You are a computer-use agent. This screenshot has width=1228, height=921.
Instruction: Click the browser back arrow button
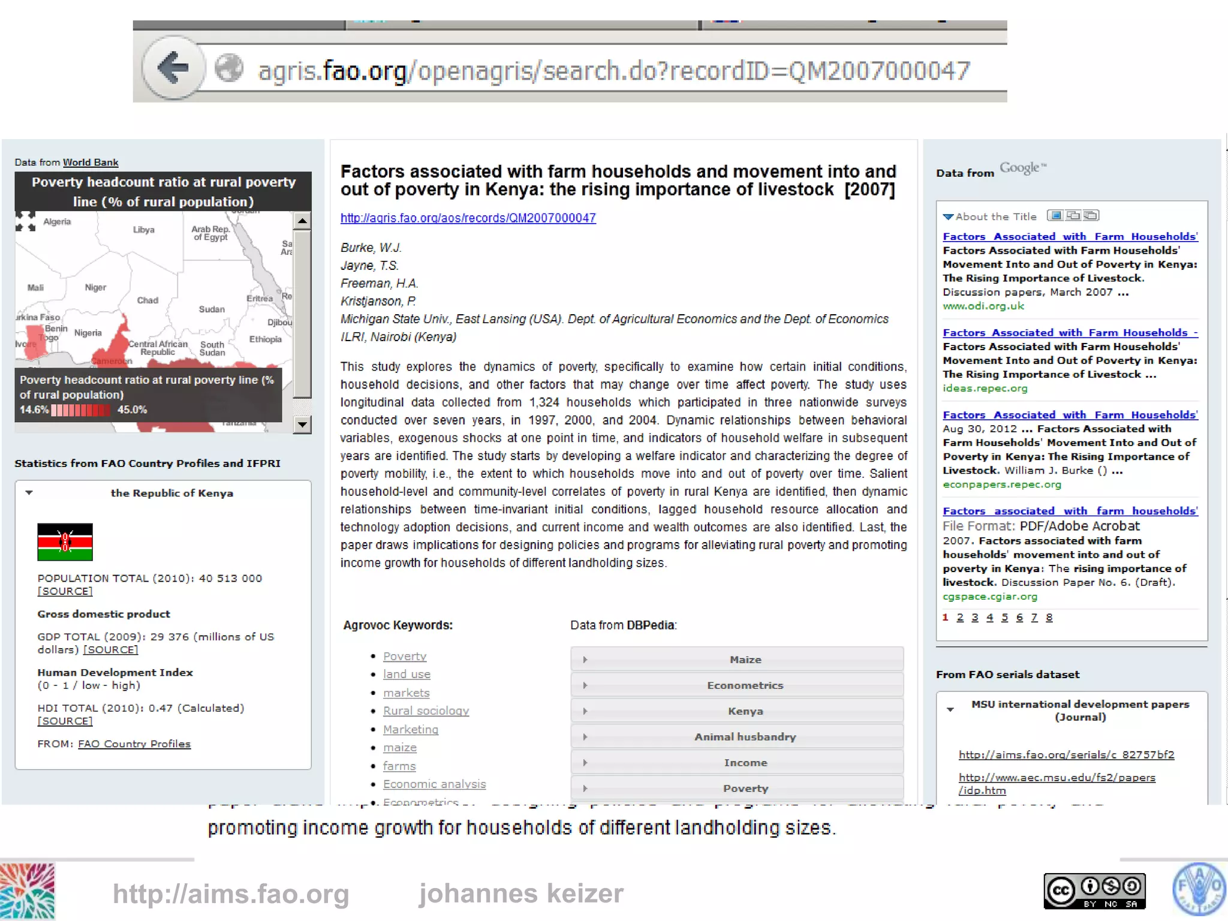coord(173,68)
